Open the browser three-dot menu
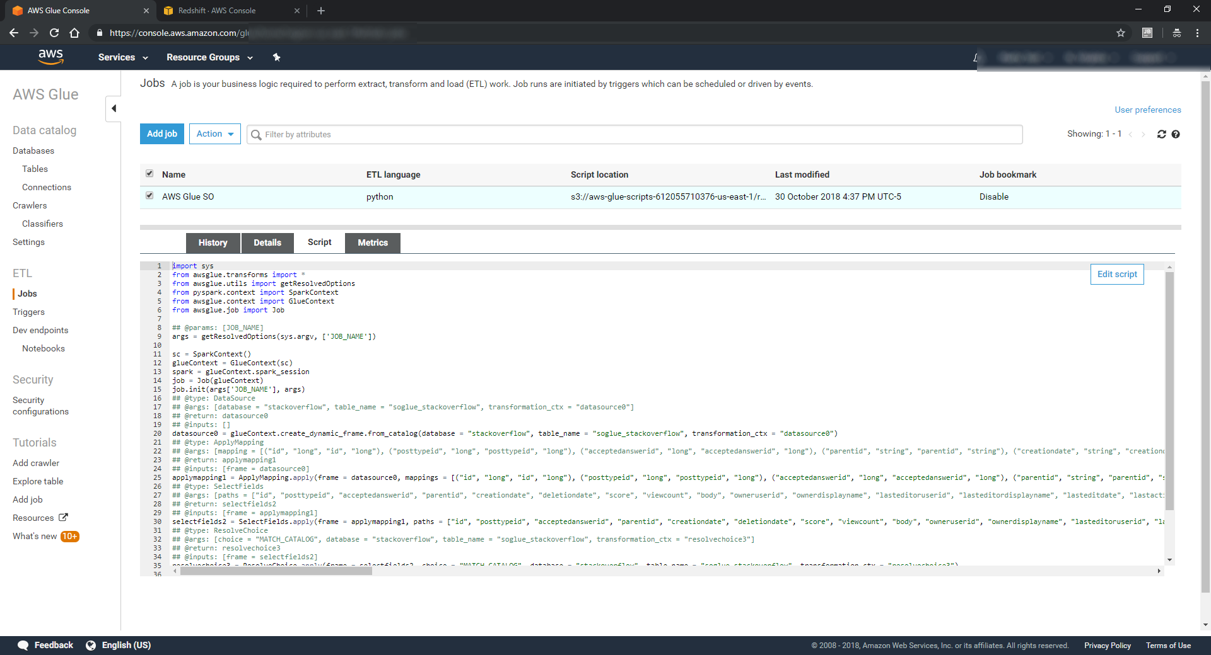 (x=1197, y=33)
